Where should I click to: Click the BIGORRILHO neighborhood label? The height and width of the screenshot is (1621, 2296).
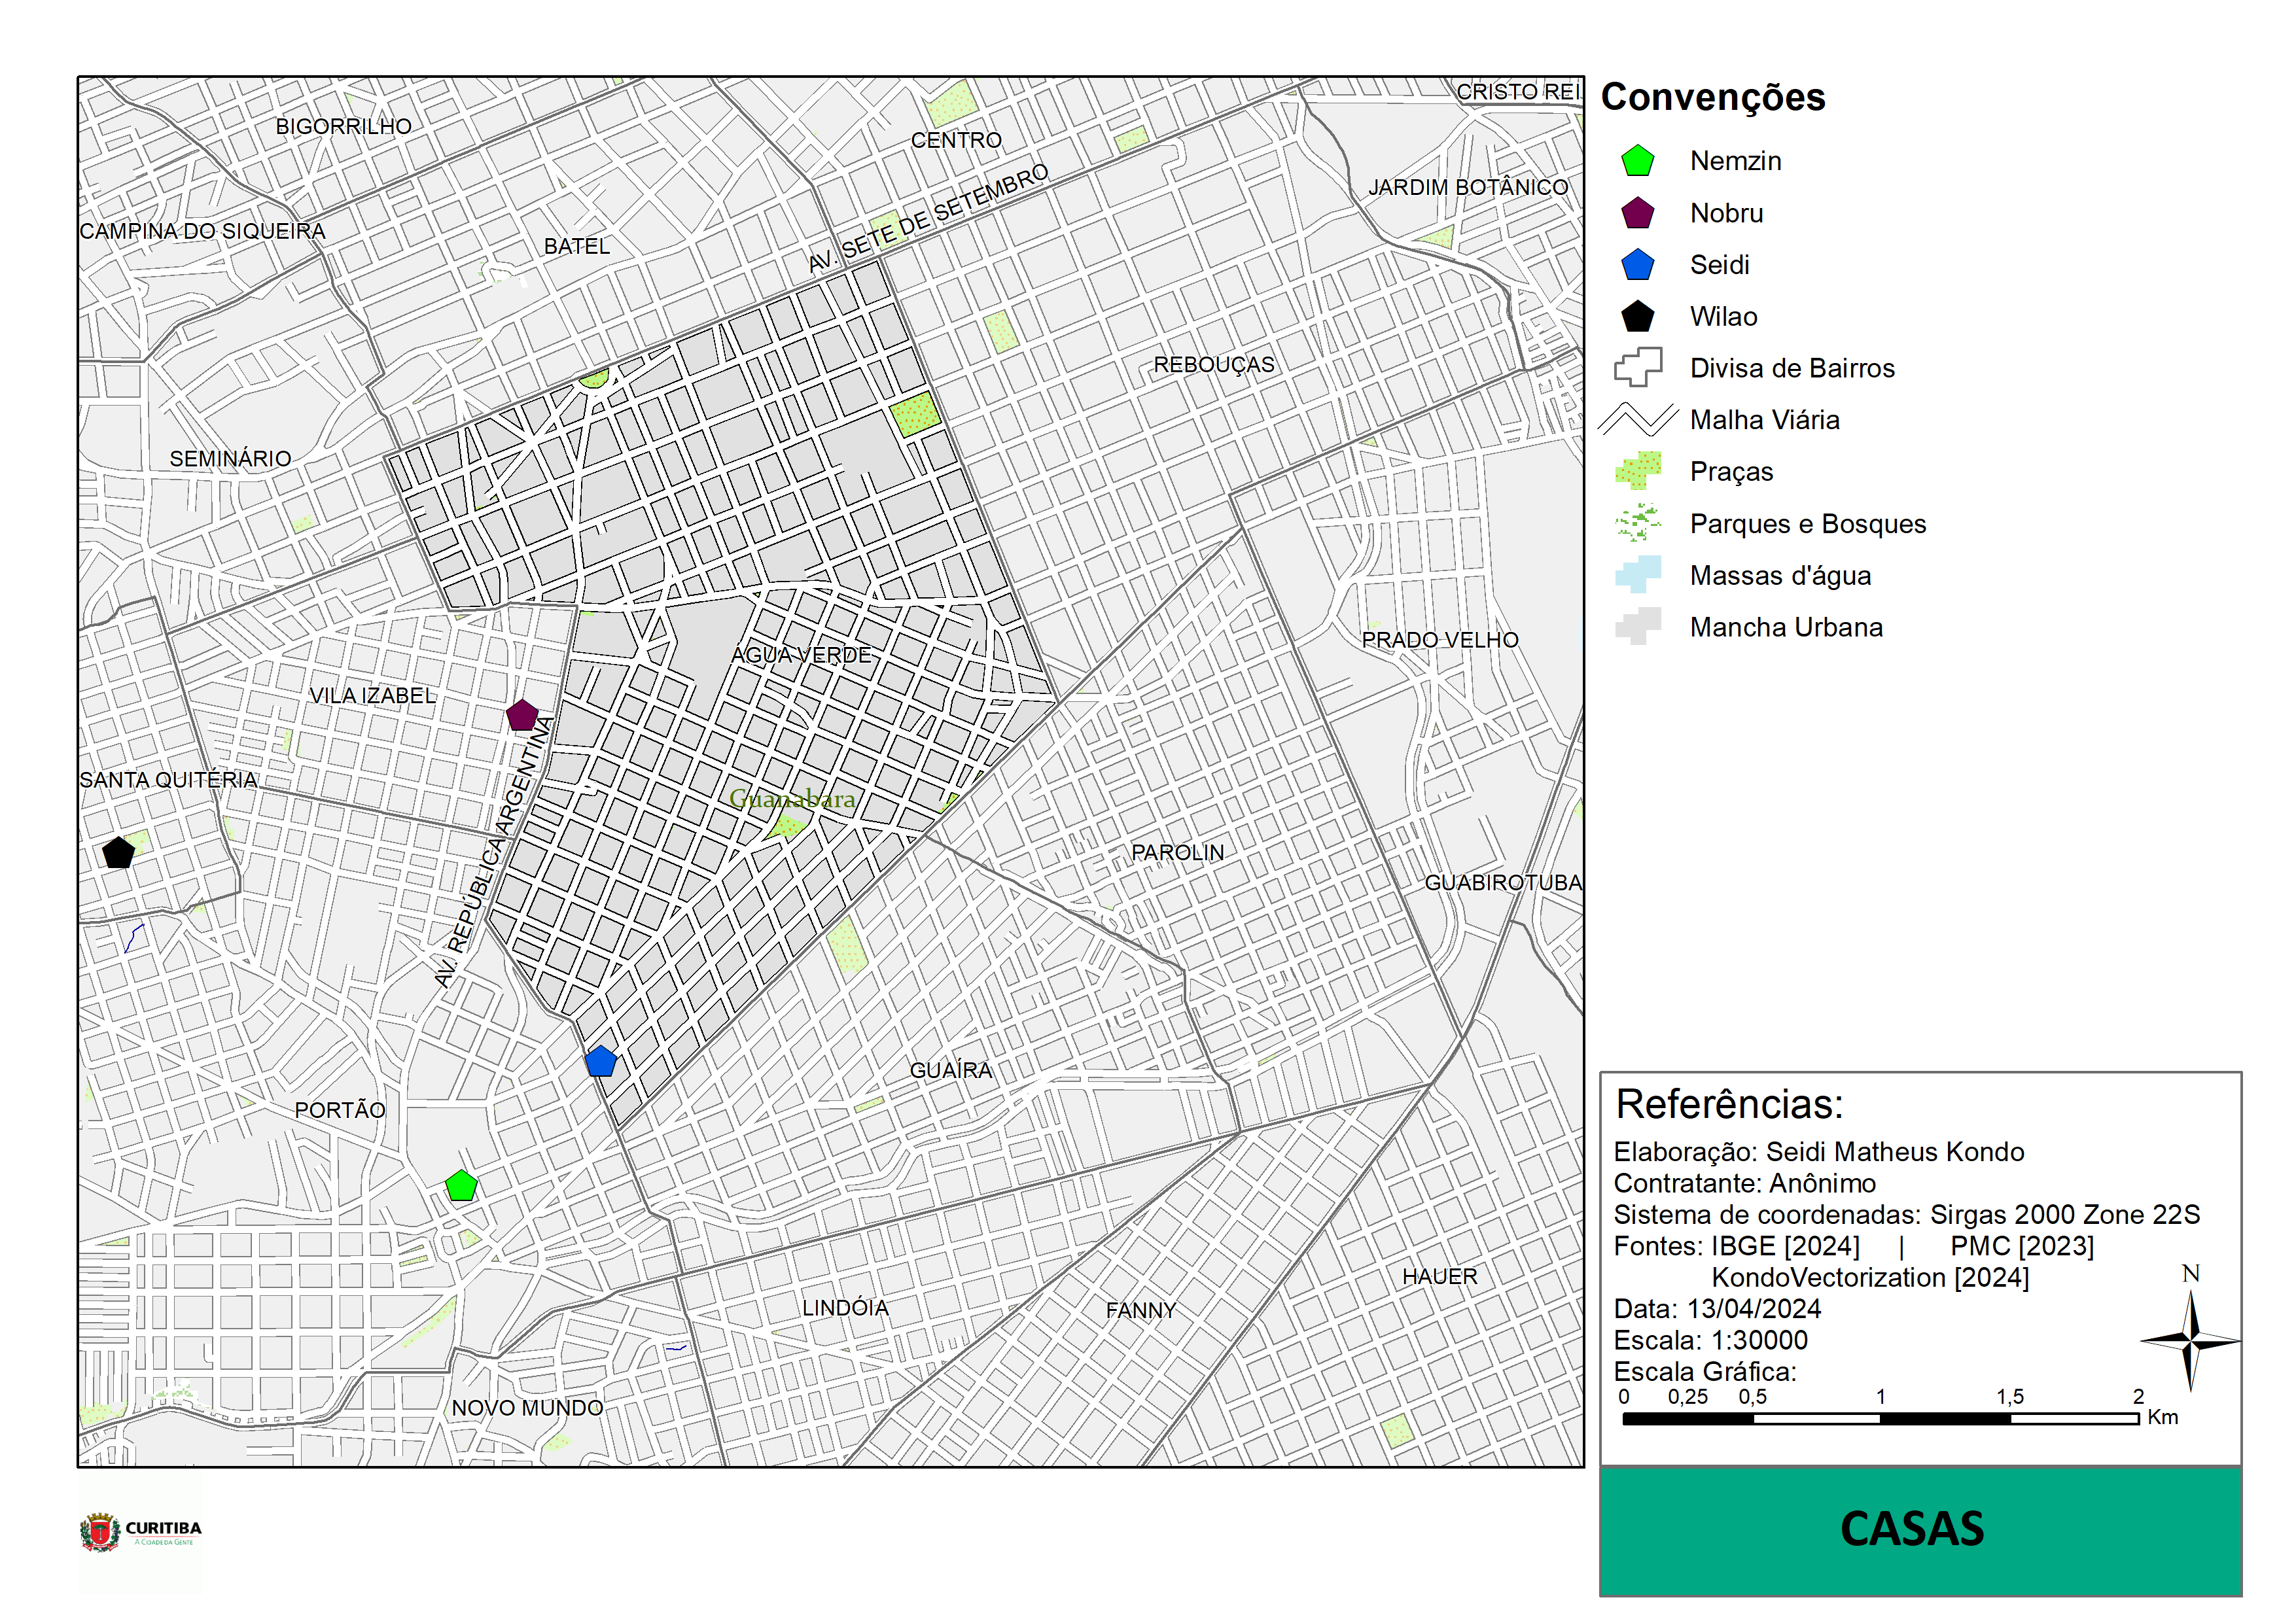pyautogui.click(x=343, y=127)
